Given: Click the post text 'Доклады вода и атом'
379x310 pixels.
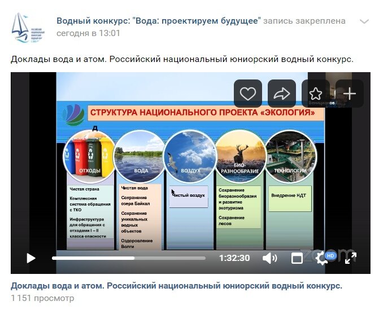Looking at the screenshot, I should pyautogui.click(x=59, y=59).
